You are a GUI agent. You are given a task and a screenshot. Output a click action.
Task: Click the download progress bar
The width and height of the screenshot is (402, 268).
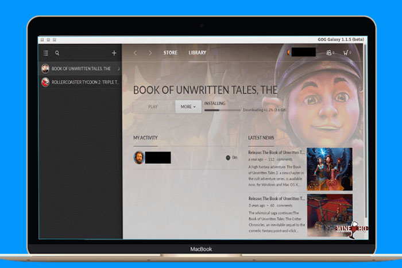click(223, 110)
